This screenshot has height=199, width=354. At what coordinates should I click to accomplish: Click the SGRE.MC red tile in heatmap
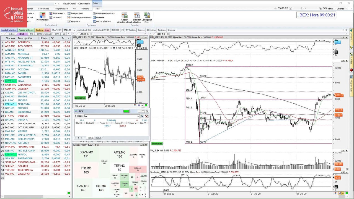click(138, 169)
